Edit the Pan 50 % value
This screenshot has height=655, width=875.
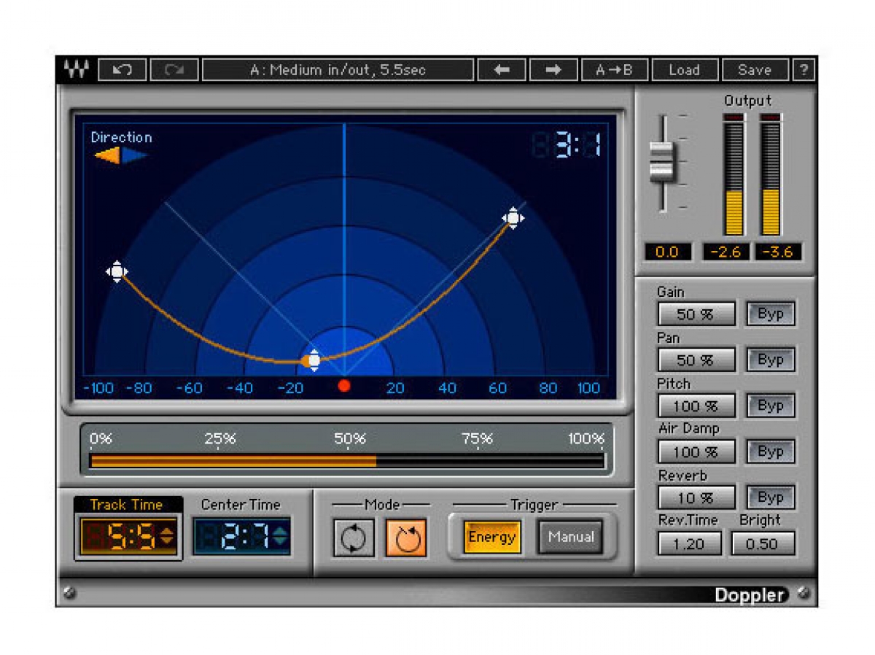(696, 360)
